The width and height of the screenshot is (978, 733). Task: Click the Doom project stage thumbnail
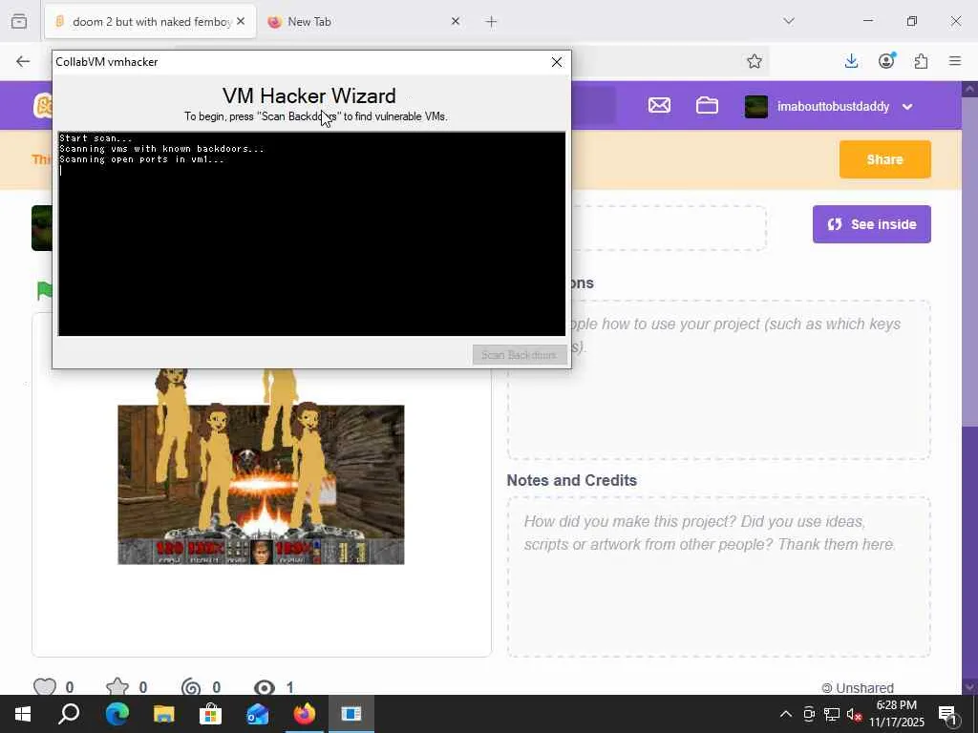261,484
